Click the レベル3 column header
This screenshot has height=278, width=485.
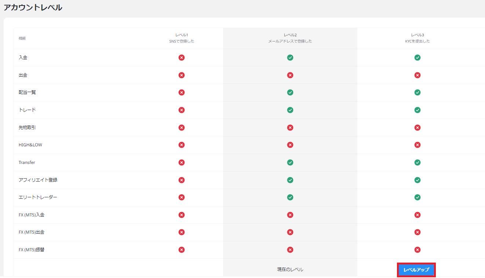417,35
